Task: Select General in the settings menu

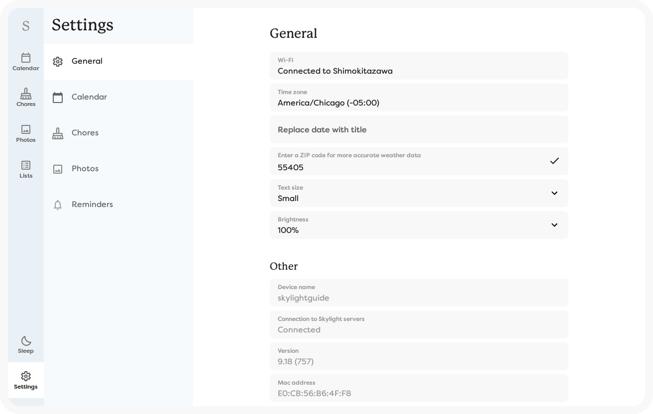Action: [87, 61]
